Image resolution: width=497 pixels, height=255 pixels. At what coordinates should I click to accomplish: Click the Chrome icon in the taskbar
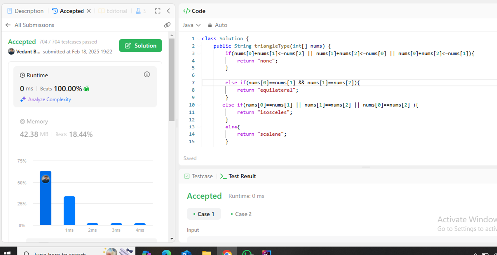[227, 253]
